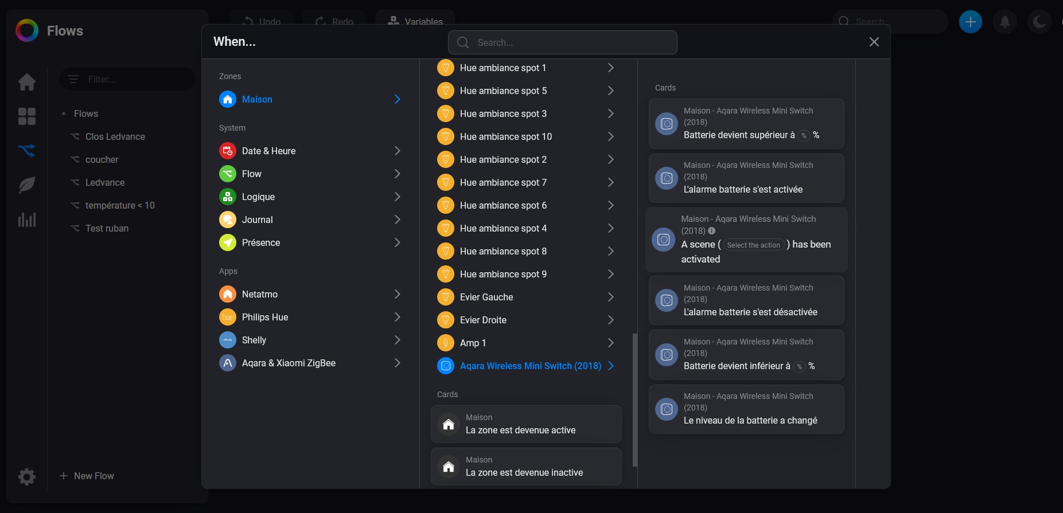
Task: Choose Le niveau de la batterie a changé
Action: point(746,409)
